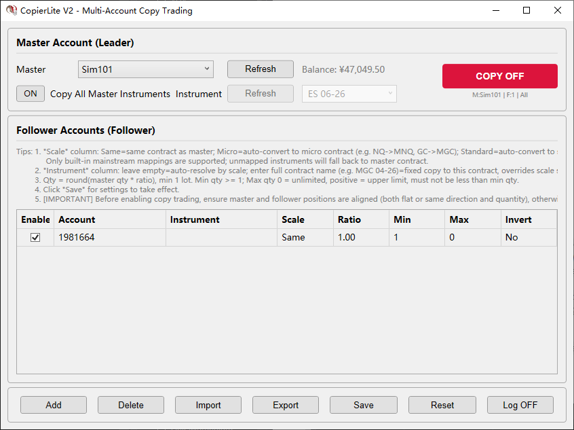Viewport: 574px width, 430px height.
Task: Click the Refresh button next to Master
Action: click(260, 69)
